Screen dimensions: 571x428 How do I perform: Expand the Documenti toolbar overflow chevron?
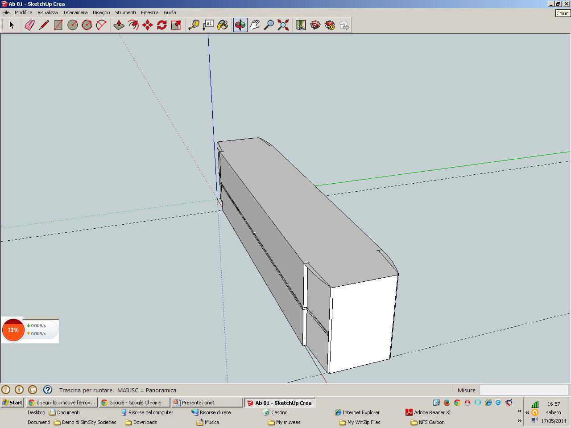tap(519, 420)
